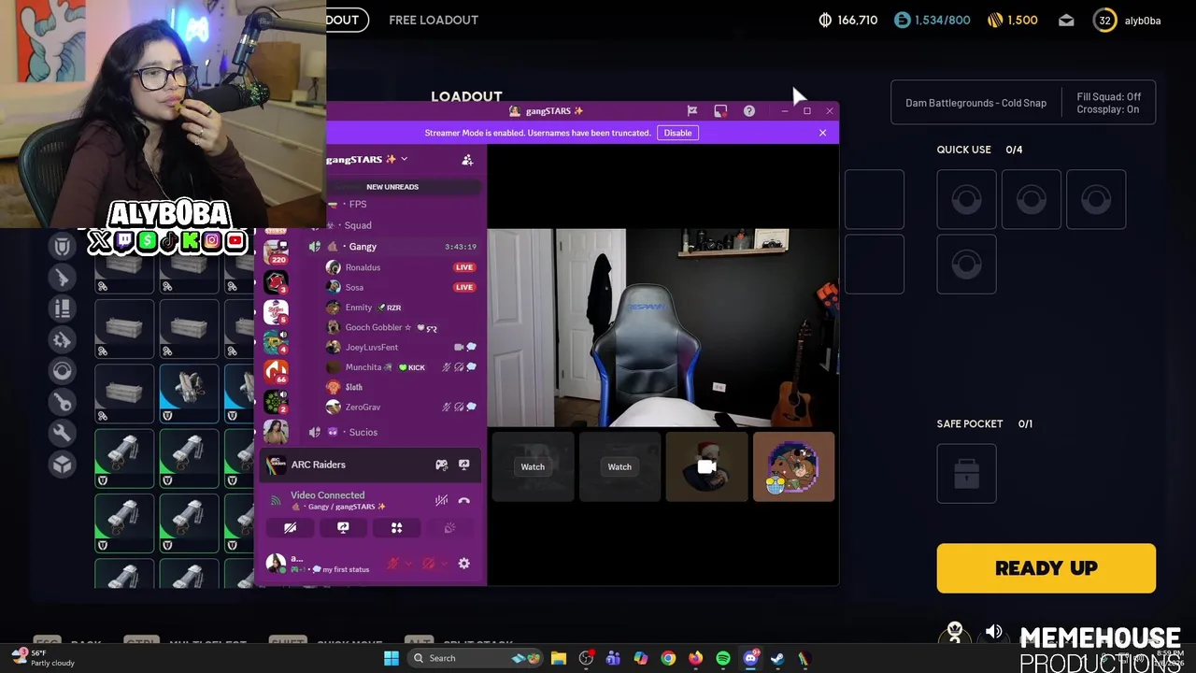
Task: Dismiss the Streamer Mode banner
Action: tap(822, 133)
